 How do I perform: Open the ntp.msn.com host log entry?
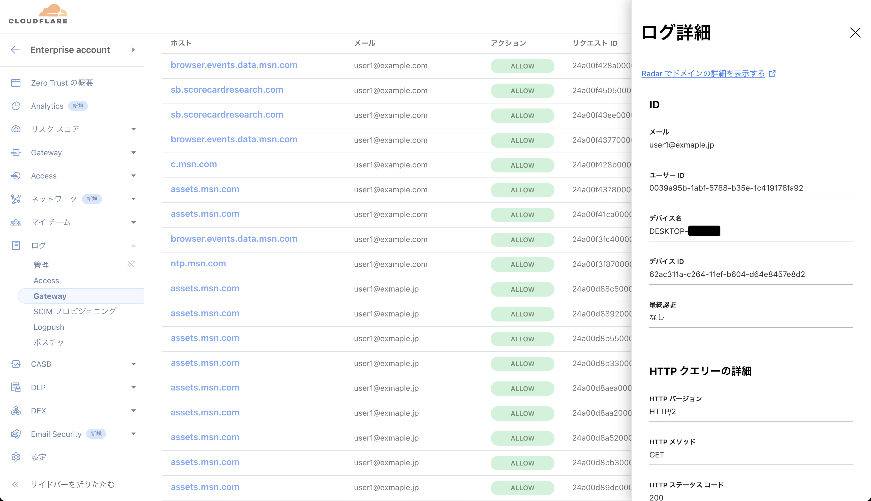point(198,264)
